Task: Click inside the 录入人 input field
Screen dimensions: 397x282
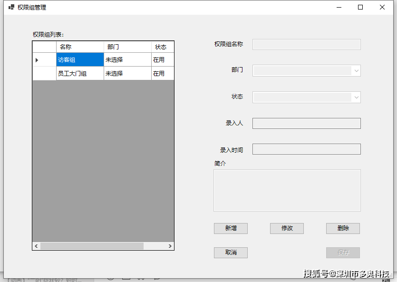Action: [x=306, y=123]
